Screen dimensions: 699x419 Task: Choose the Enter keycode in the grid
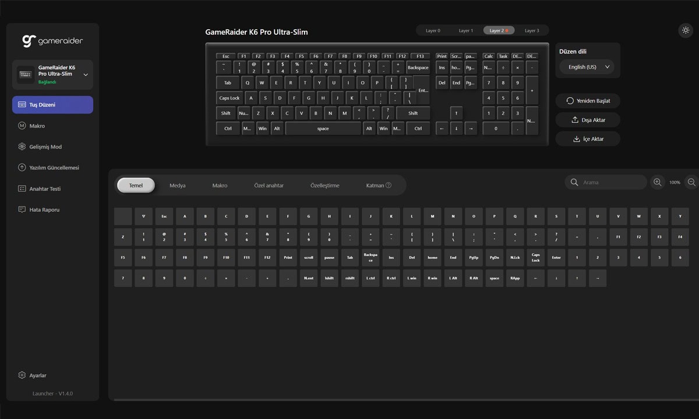click(x=556, y=257)
